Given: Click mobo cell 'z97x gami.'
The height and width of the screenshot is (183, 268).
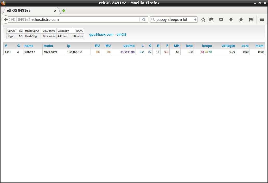Looking at the screenshot, I should (x=50, y=52).
